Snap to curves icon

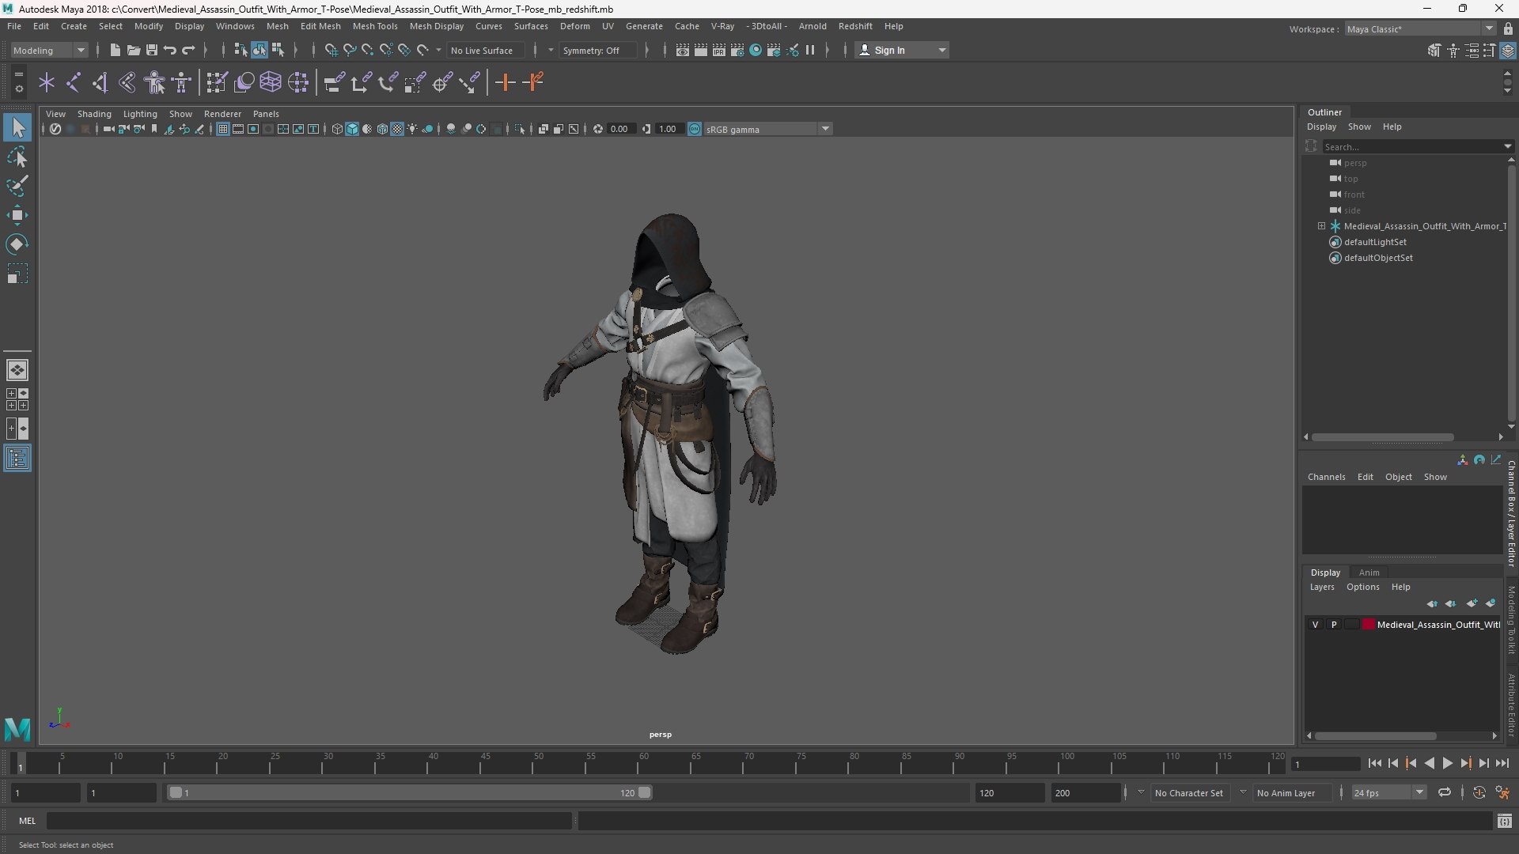[349, 50]
